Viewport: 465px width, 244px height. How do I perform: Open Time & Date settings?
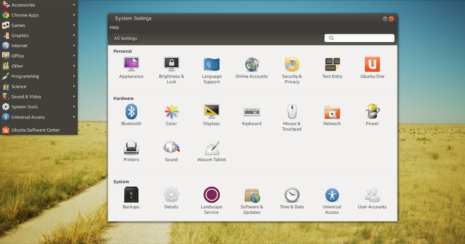tap(292, 198)
